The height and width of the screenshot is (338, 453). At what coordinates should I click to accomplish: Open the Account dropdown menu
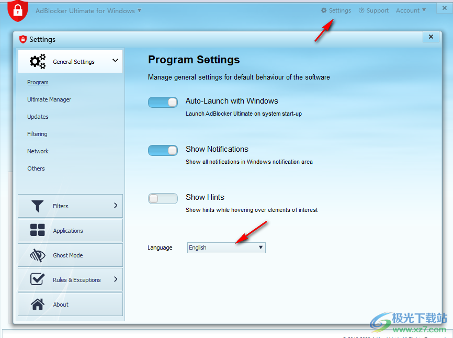411,10
